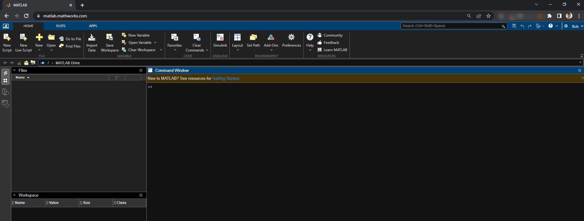This screenshot has height=221, width=584.
Task: Expand the Clear Workspace dropdown arrow
Action: (x=161, y=50)
